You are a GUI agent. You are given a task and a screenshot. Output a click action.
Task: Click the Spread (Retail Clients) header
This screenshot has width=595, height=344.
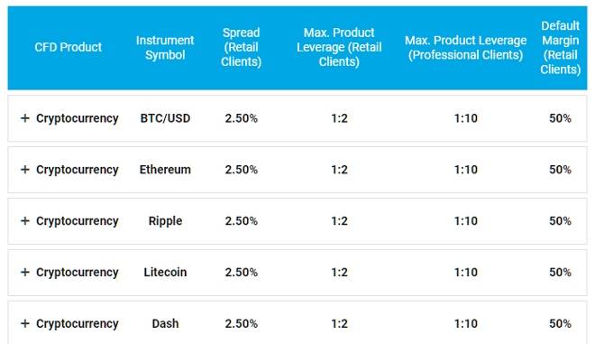(x=242, y=47)
